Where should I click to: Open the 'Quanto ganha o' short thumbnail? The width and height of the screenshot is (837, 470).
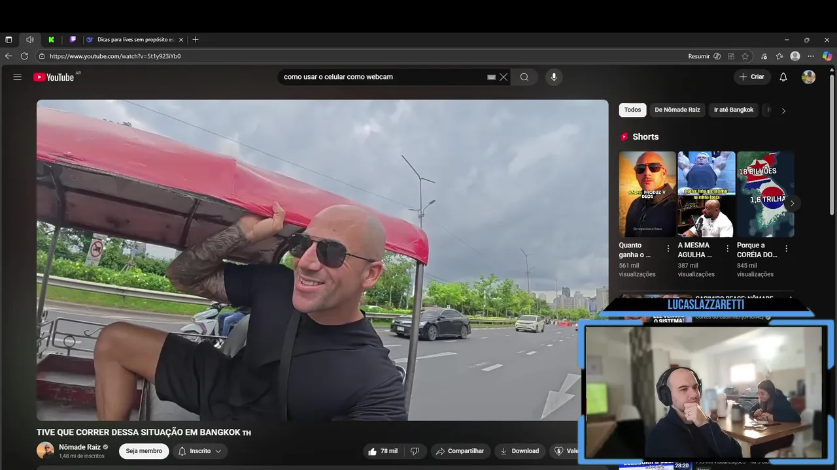click(x=647, y=195)
